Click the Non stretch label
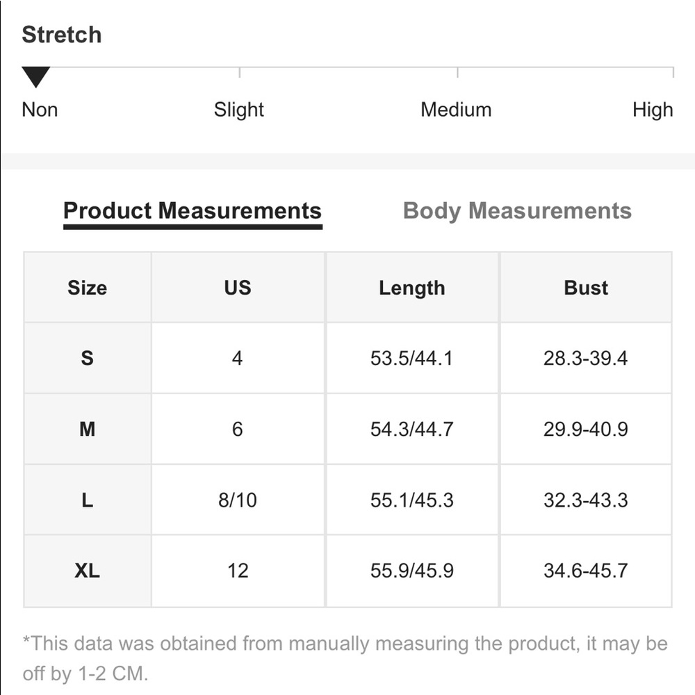This screenshot has height=695, width=695. [40, 110]
